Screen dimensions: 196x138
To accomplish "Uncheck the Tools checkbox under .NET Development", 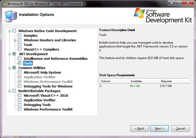I will pyautogui.click(x=20, y=63).
